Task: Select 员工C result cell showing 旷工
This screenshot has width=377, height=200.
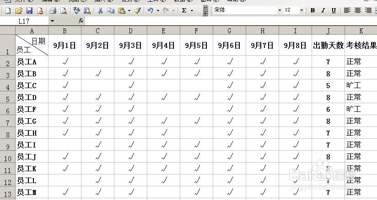Action: (361, 85)
